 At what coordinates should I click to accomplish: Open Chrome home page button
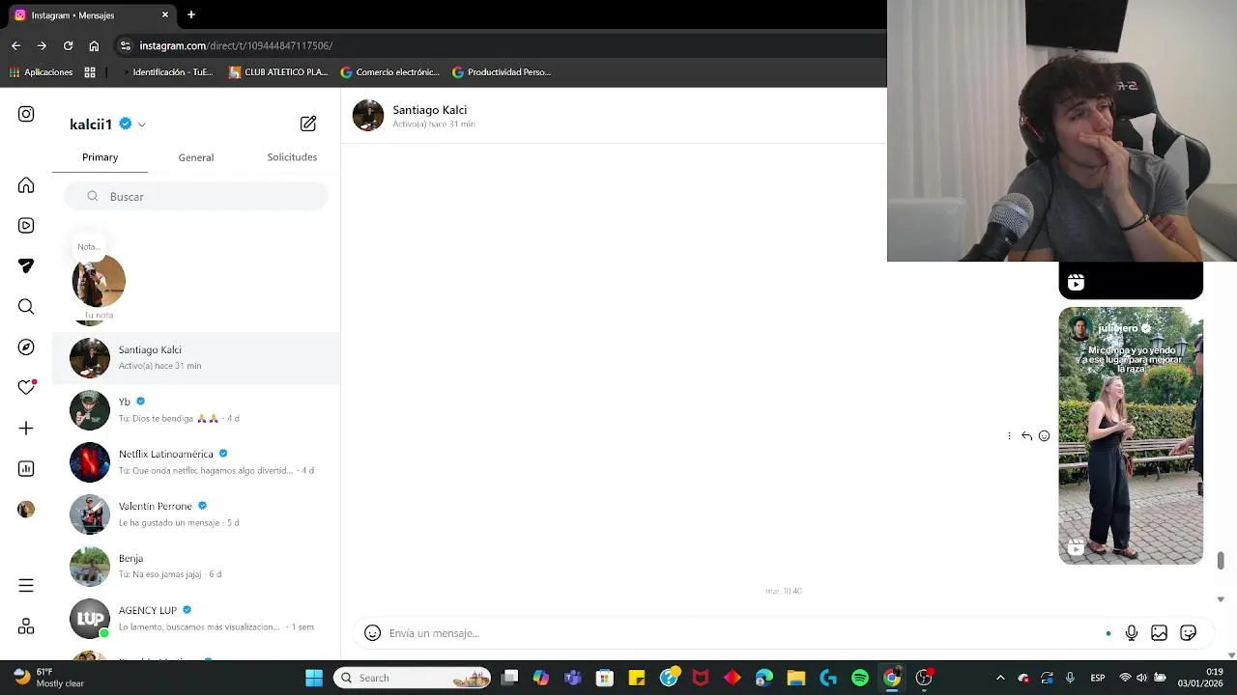click(x=94, y=45)
